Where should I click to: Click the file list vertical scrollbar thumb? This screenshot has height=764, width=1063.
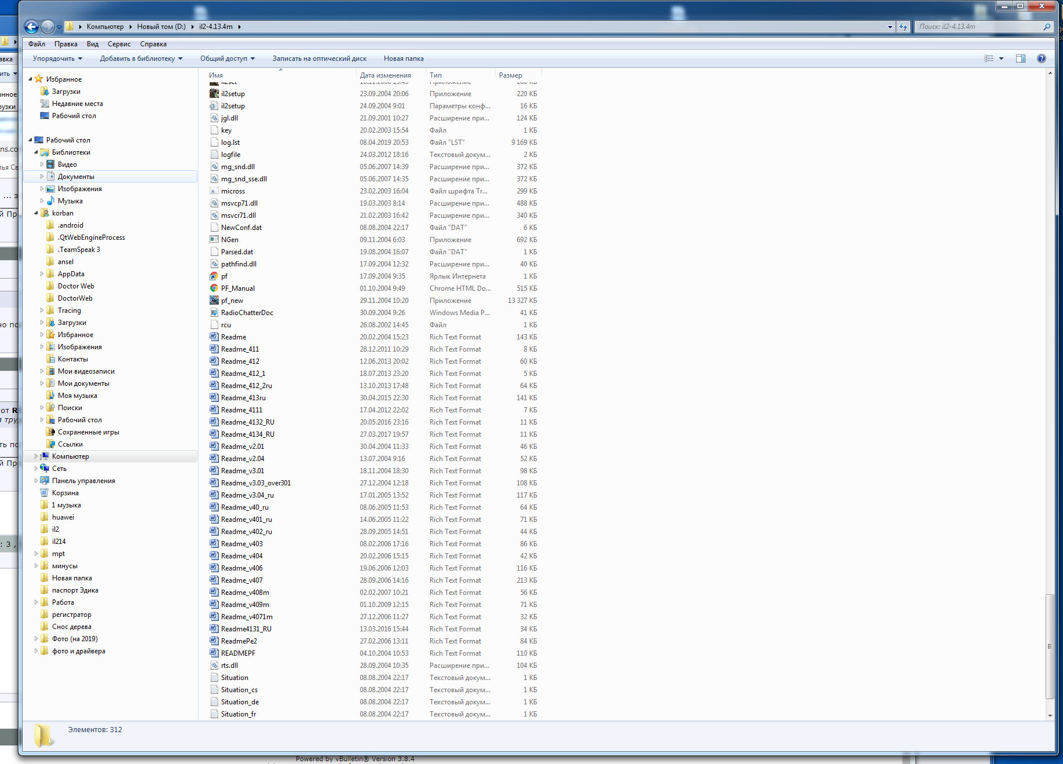tap(1050, 646)
